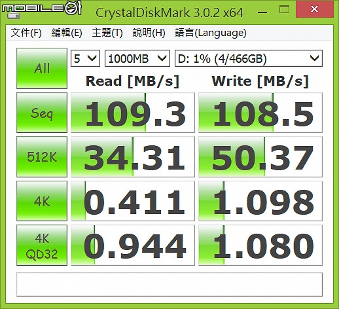
Task: Click the Read [MB/s] column header
Action: (x=133, y=81)
